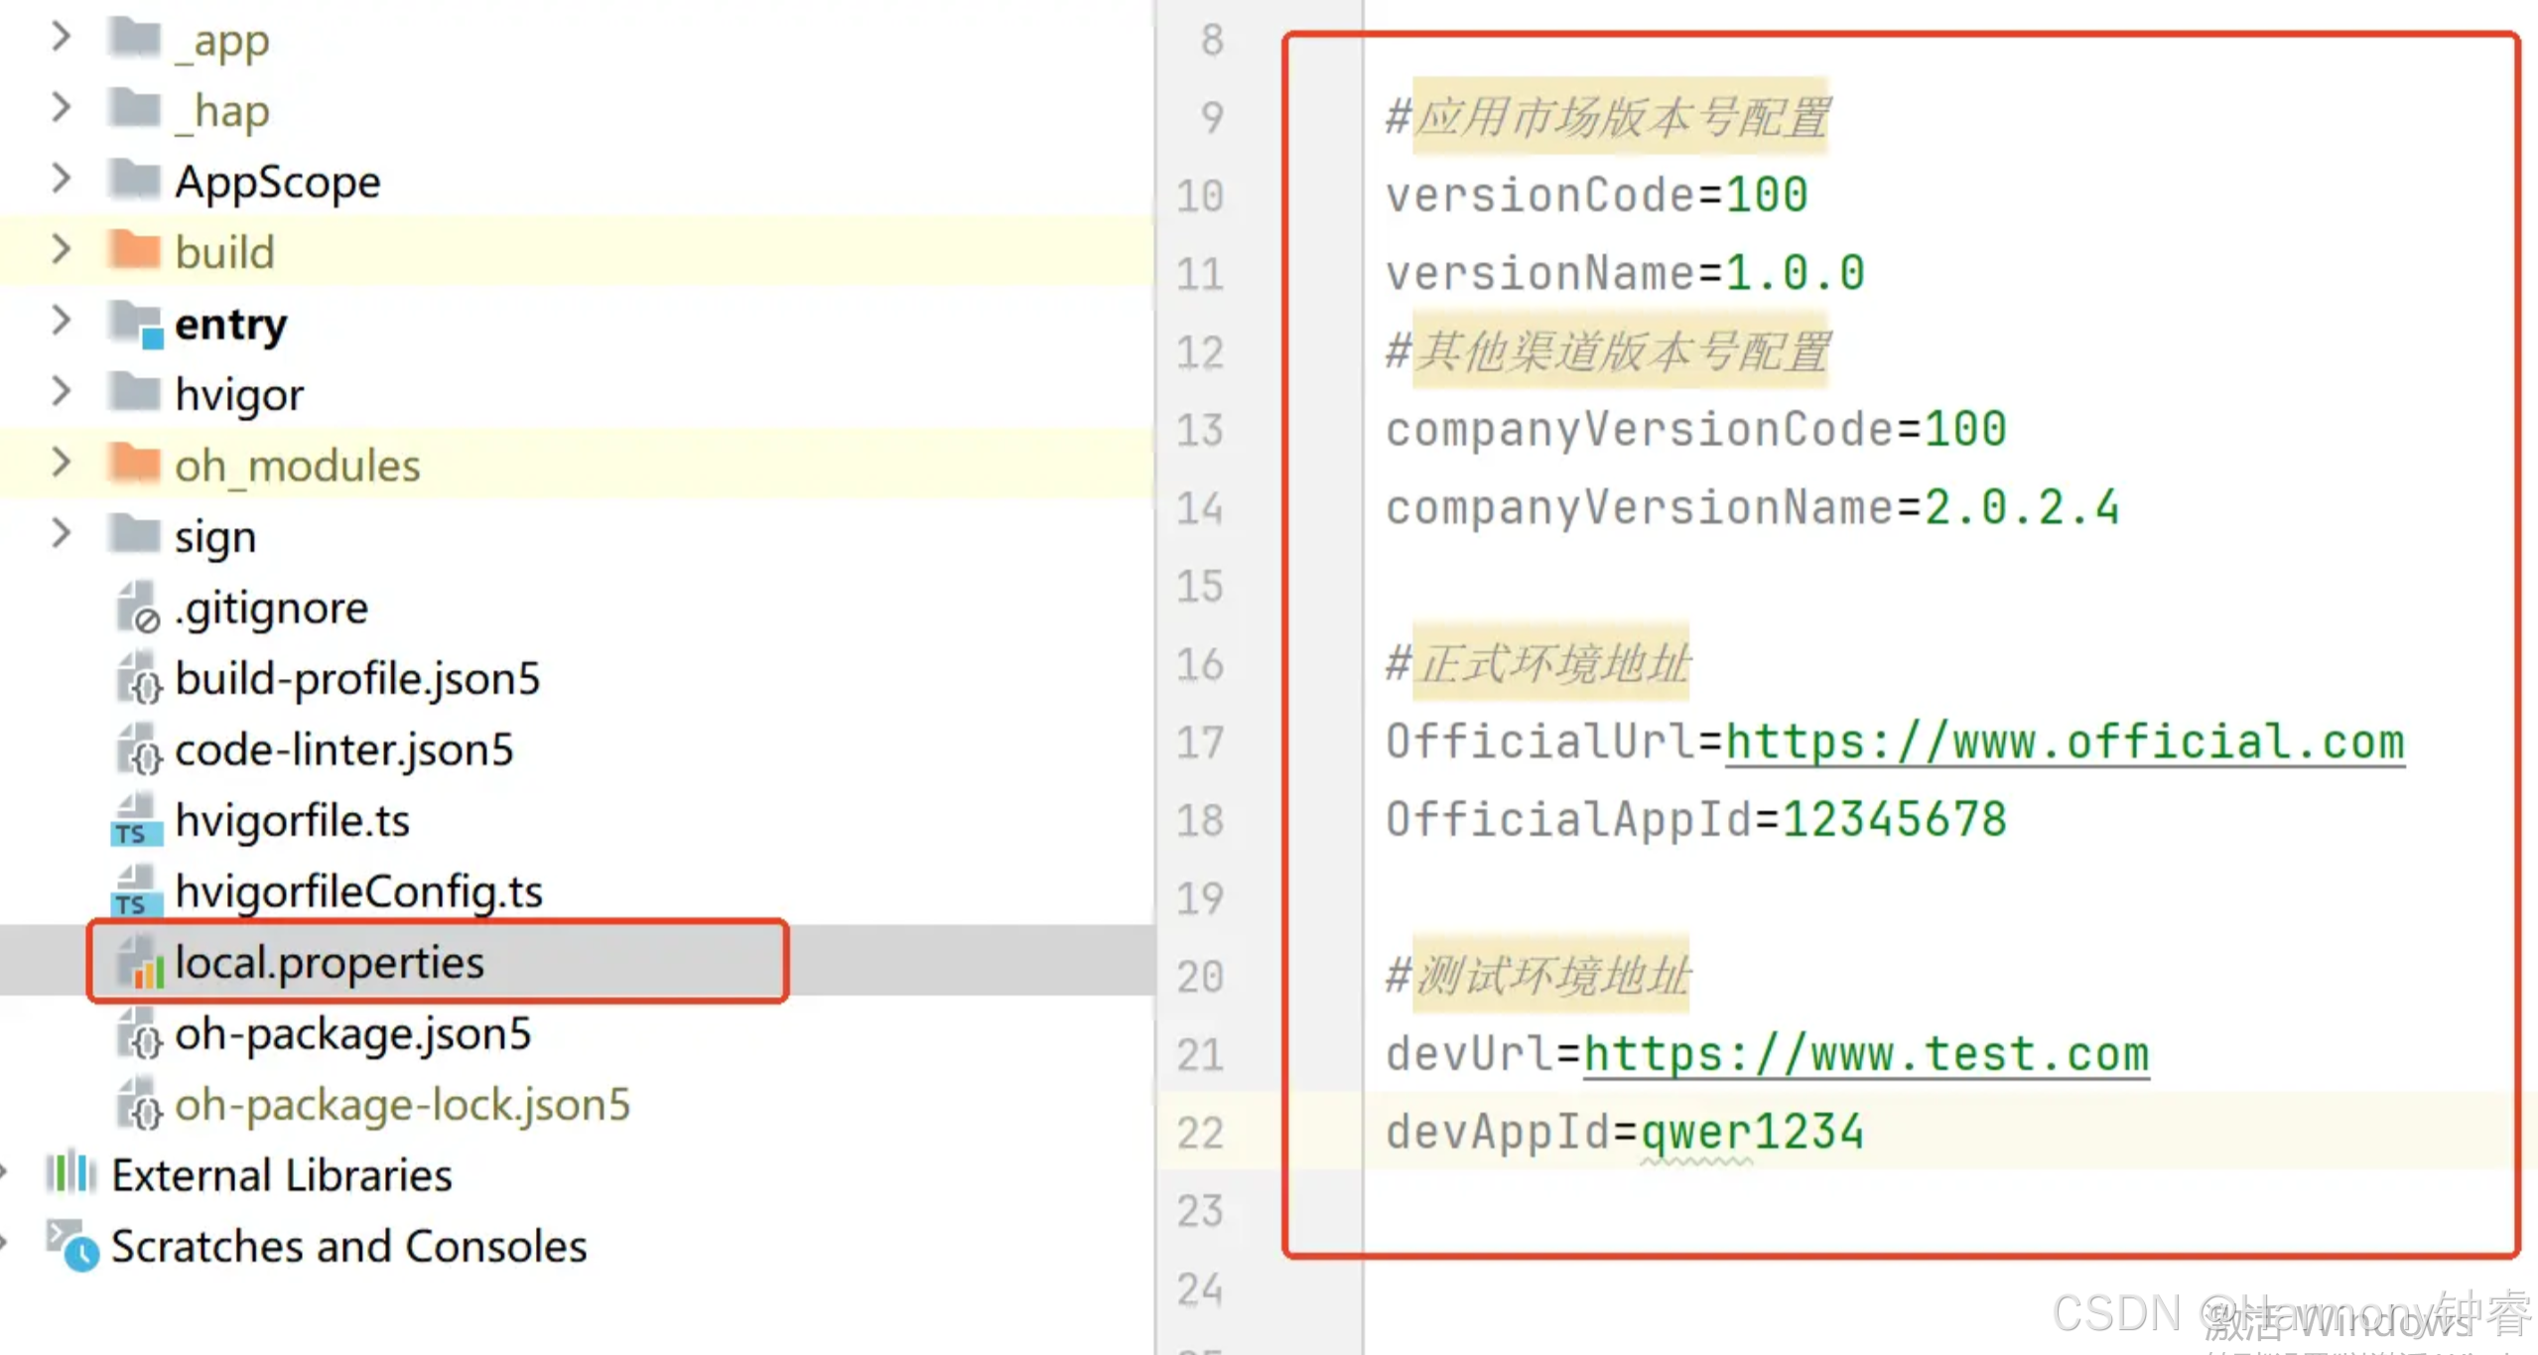Select oh-package.json5 file
Viewport: 2538px width, 1355px height.
[x=352, y=1033]
